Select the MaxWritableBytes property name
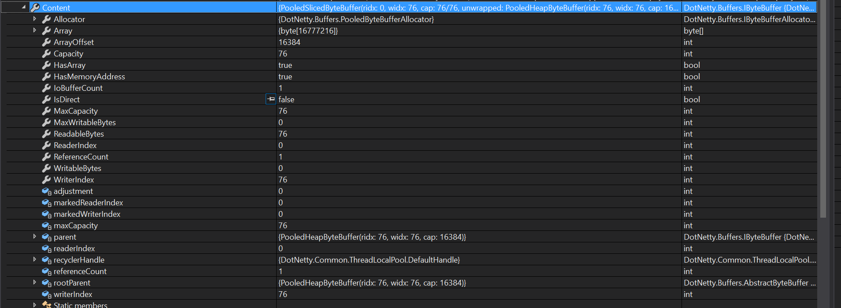The width and height of the screenshot is (841, 308). (x=85, y=122)
